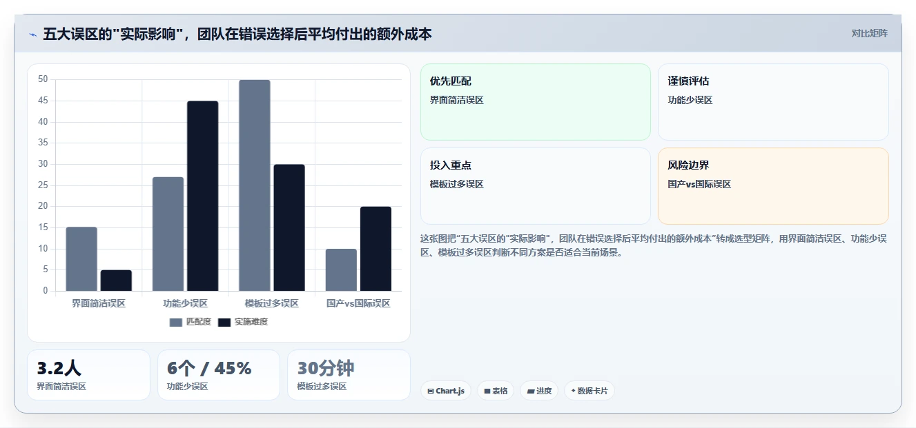Click 模板过多误区 text in 投入重点 card
This screenshot has height=428, width=916.
457,184
